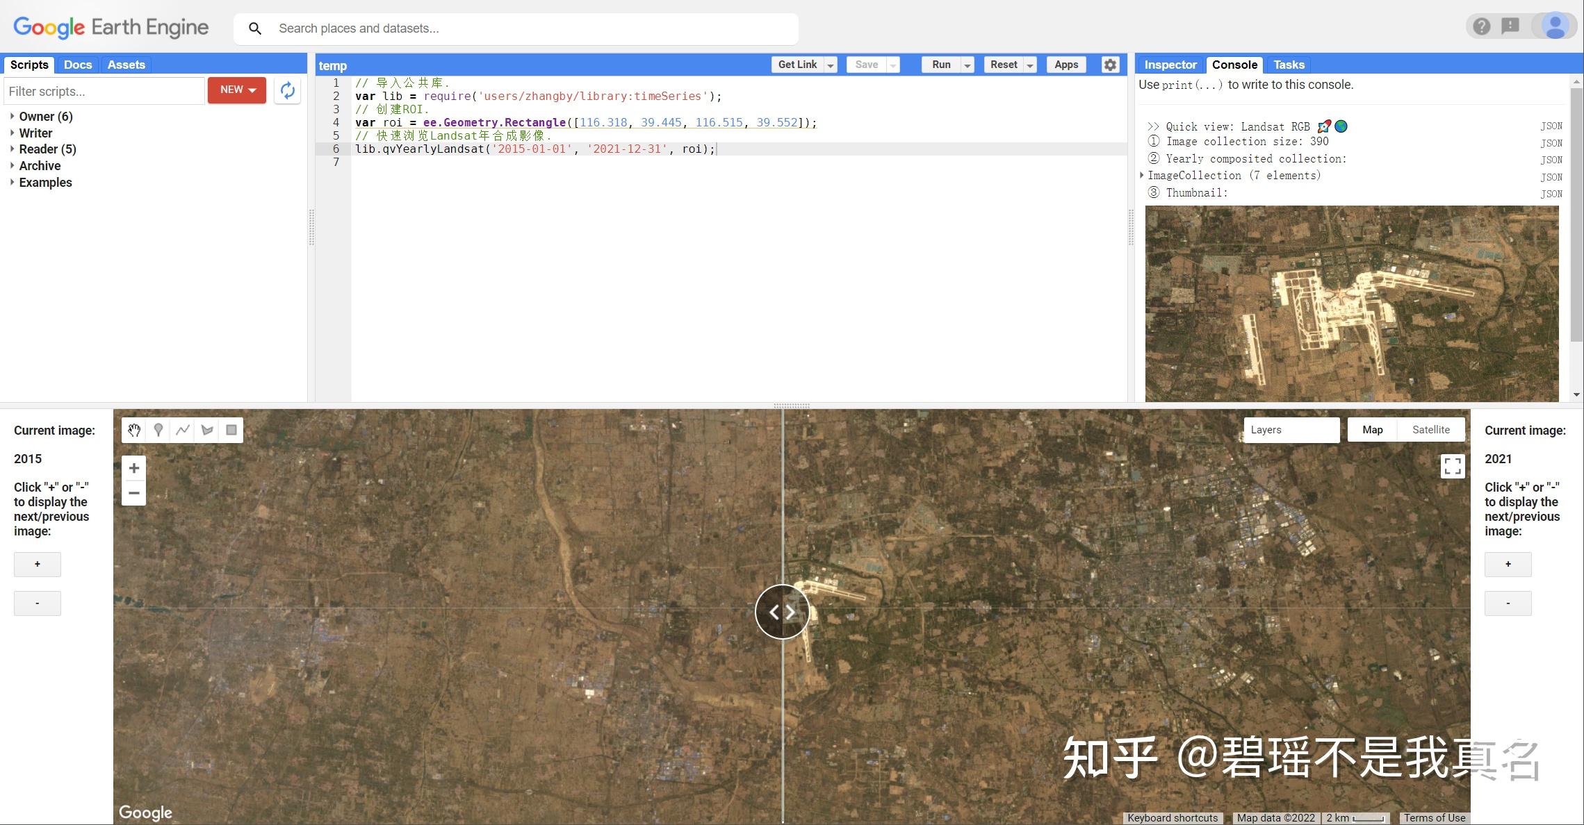The width and height of the screenshot is (1584, 825).
Task: Open the Docs tab
Action: (x=77, y=64)
